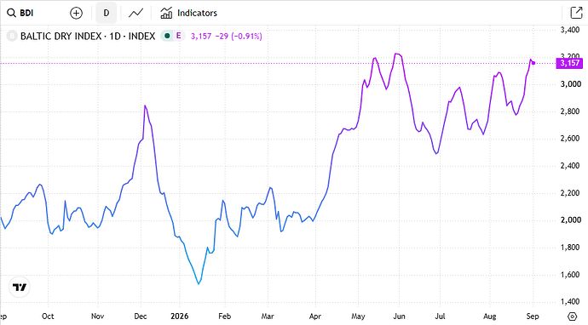Viewport: 588px width, 325px height.
Task: Click the round B symbol logo in legend
Action: [x=12, y=36]
